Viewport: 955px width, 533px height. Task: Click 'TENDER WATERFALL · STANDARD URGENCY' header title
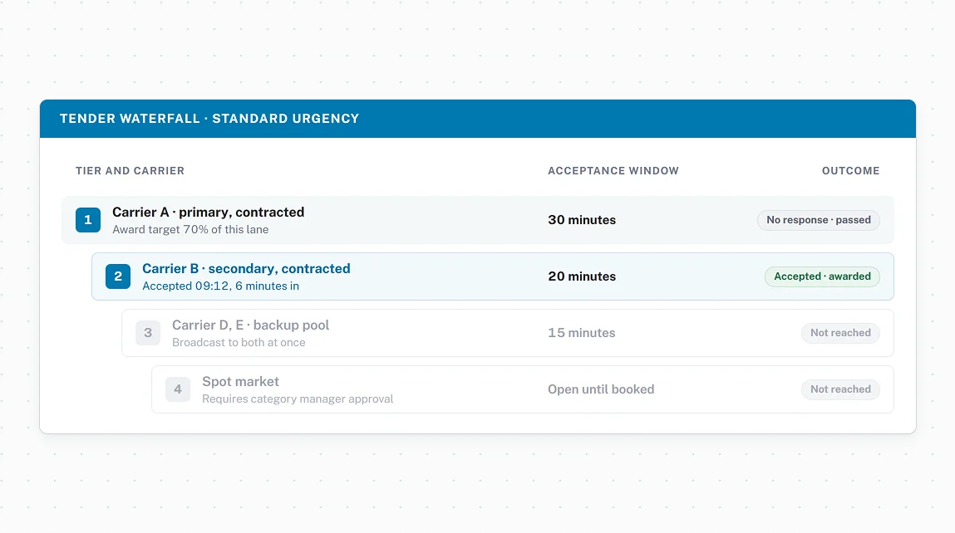[209, 119]
